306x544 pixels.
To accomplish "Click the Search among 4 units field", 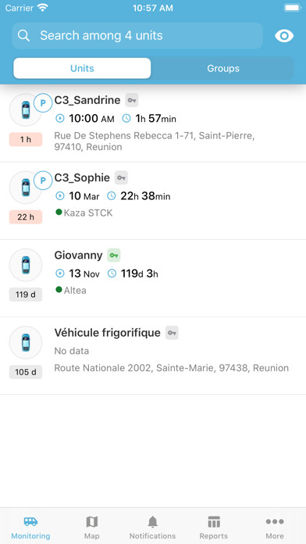I will 137,35.
